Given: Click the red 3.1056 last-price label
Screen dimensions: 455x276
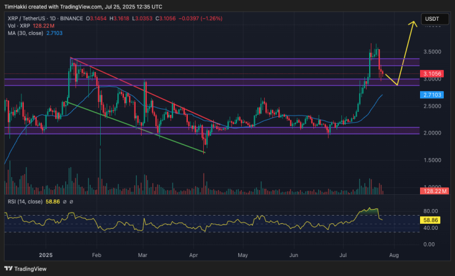Looking at the screenshot, I should 432,73.
